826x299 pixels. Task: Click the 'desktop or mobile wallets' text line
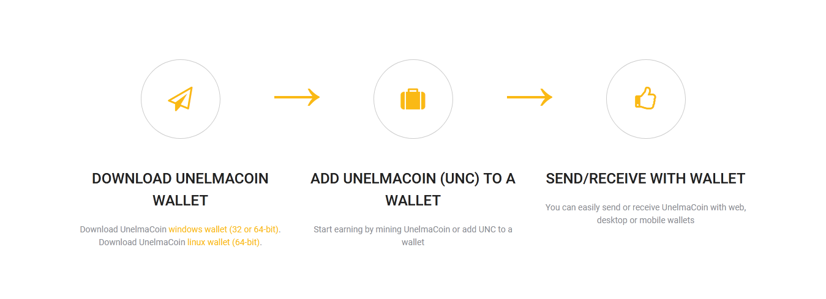[645, 220]
